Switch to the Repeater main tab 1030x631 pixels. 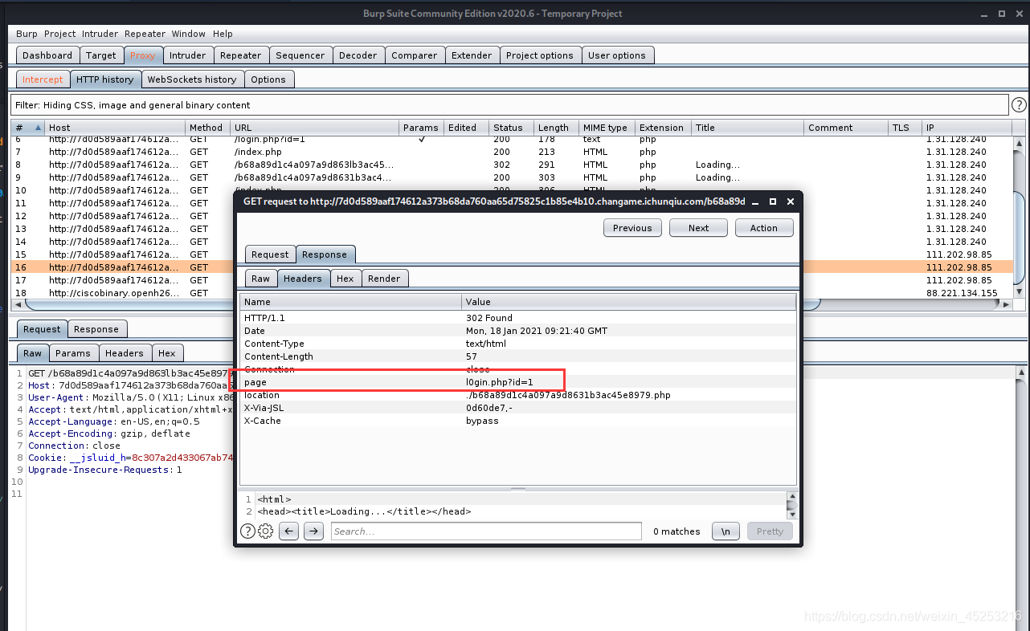click(240, 55)
